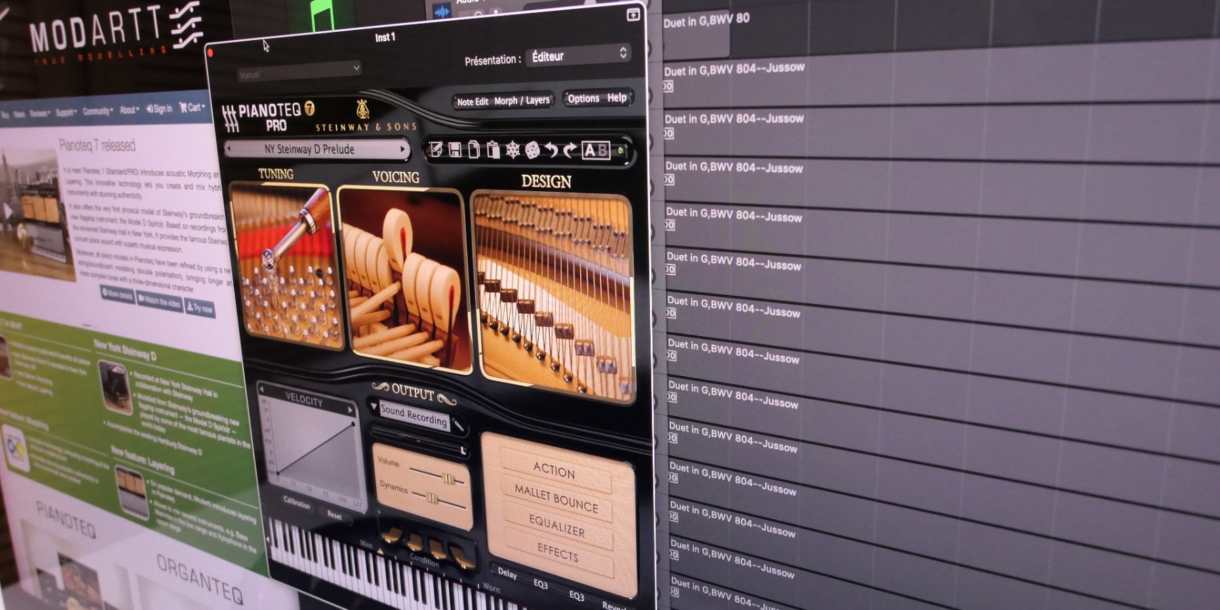Click the velocity Calibration button

297,504
